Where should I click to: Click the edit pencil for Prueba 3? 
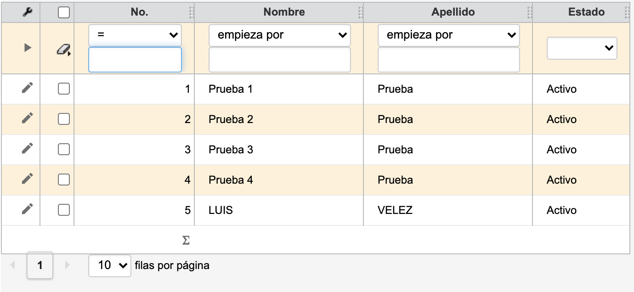[x=27, y=149]
